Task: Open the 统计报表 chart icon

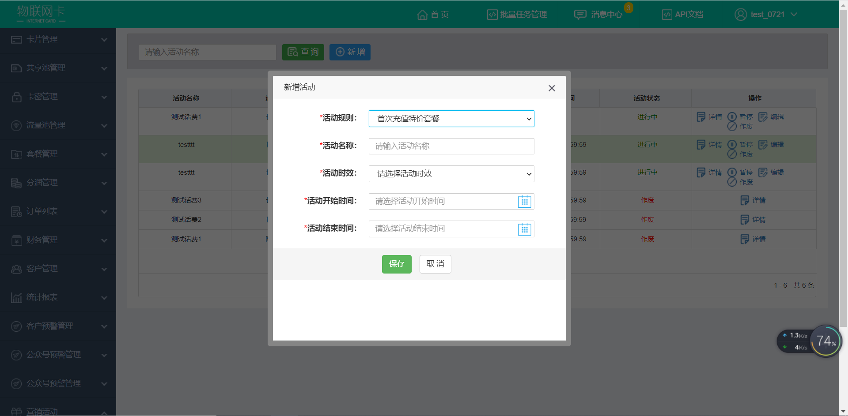Action: [x=16, y=298]
